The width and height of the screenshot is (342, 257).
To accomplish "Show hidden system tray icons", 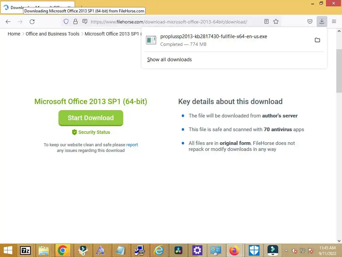I will click(286, 251).
